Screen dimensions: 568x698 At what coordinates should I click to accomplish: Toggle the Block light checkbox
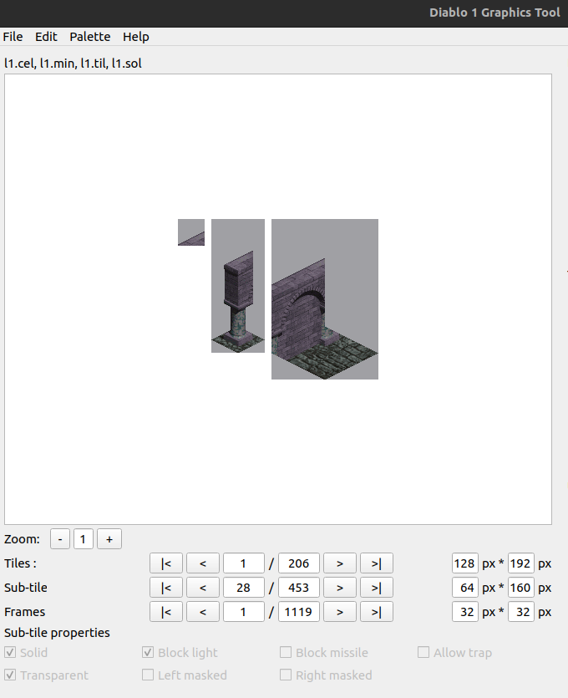(x=148, y=653)
